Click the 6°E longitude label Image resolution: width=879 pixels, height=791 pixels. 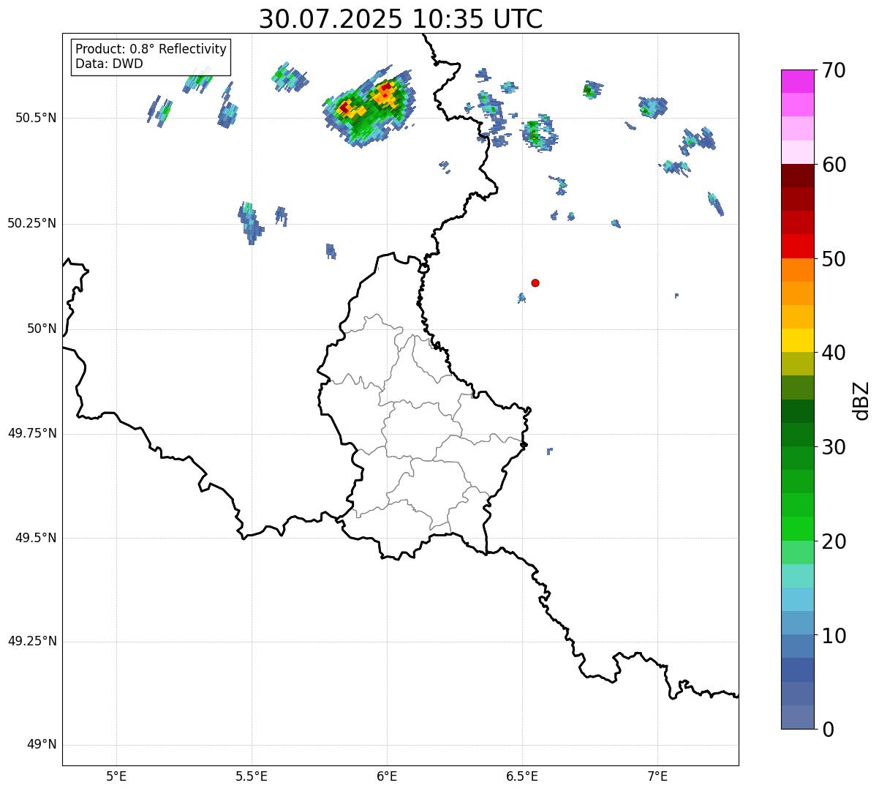tap(387, 776)
